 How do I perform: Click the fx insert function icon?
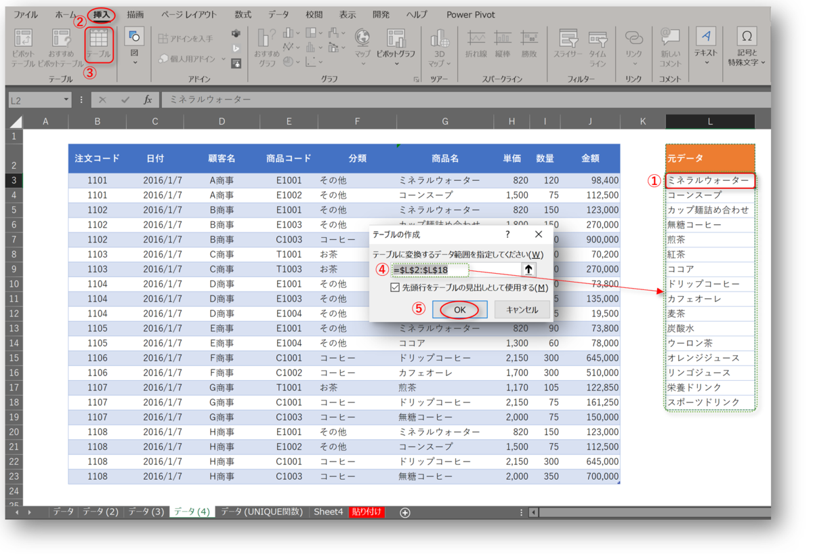[148, 100]
